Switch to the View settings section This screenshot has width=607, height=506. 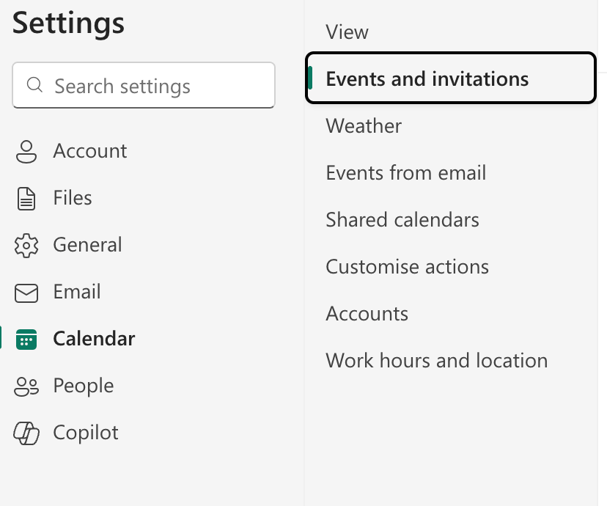coord(346,32)
